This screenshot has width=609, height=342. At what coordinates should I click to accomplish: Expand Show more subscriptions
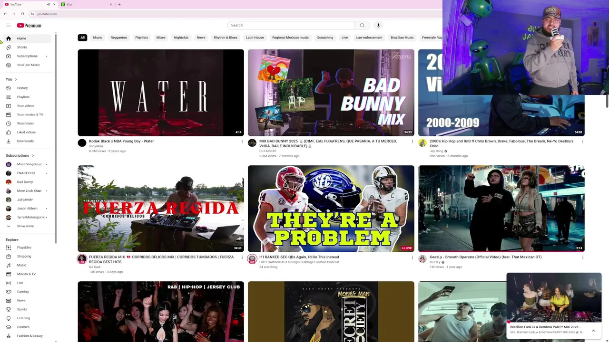point(28,226)
